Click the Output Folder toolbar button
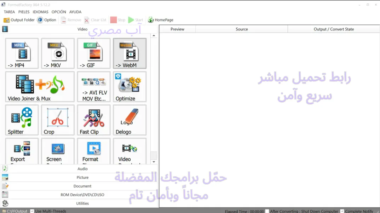 point(19,20)
